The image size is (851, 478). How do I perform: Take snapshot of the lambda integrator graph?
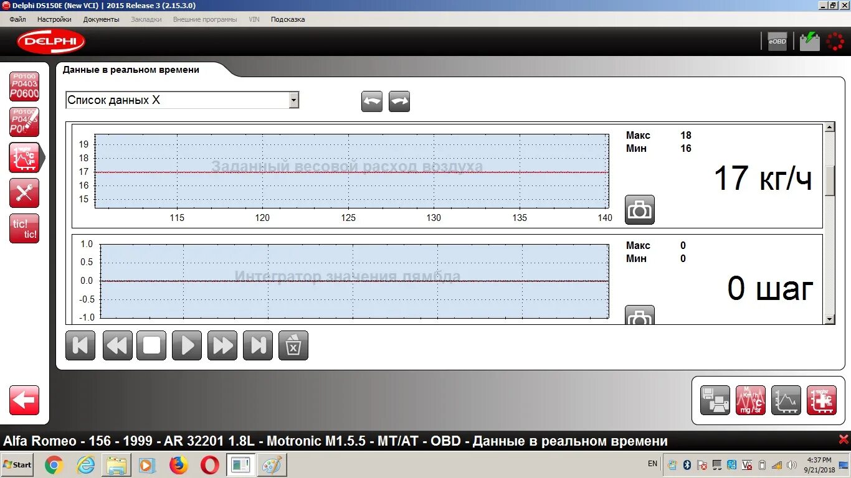(x=640, y=315)
